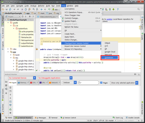The width and height of the screenshot is (145, 123).
Task: Click the Clear logcat trash icon
Action: point(10,87)
